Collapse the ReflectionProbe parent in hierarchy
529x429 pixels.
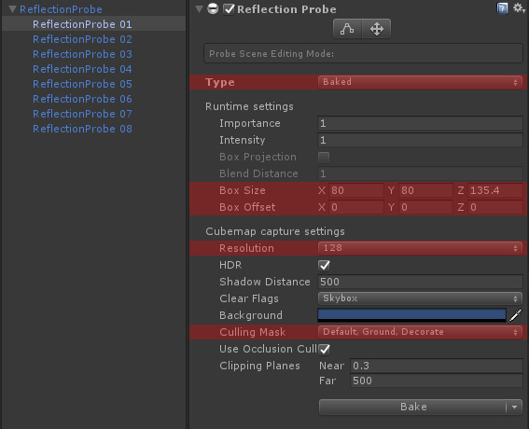[x=12, y=9]
